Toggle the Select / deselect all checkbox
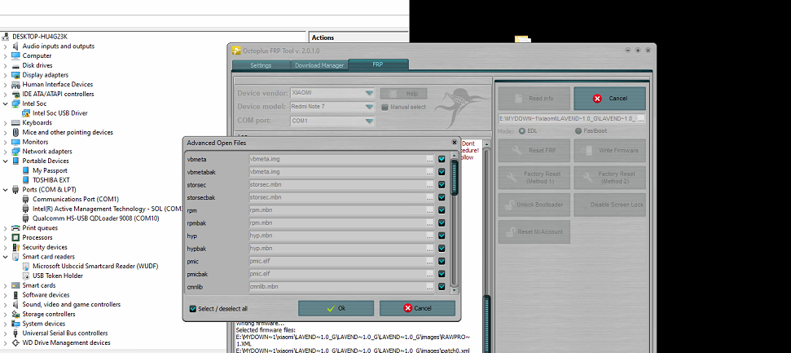This screenshot has height=353, width=791. [x=193, y=309]
